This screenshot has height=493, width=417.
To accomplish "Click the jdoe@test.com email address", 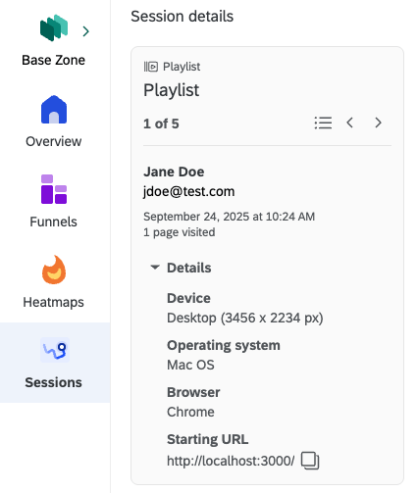I will point(189,191).
